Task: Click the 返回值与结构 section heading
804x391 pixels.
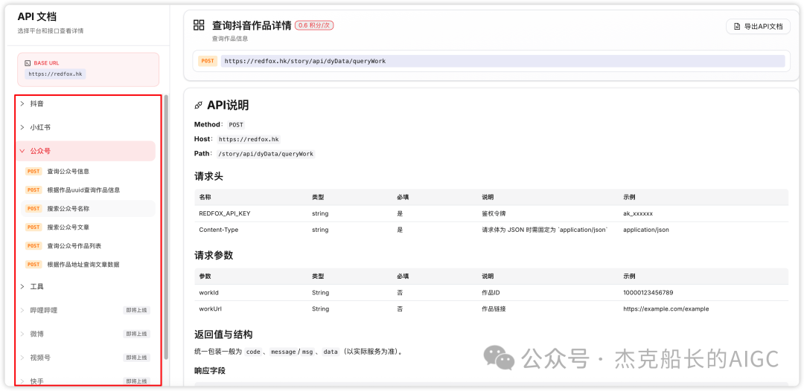Action: [223, 335]
